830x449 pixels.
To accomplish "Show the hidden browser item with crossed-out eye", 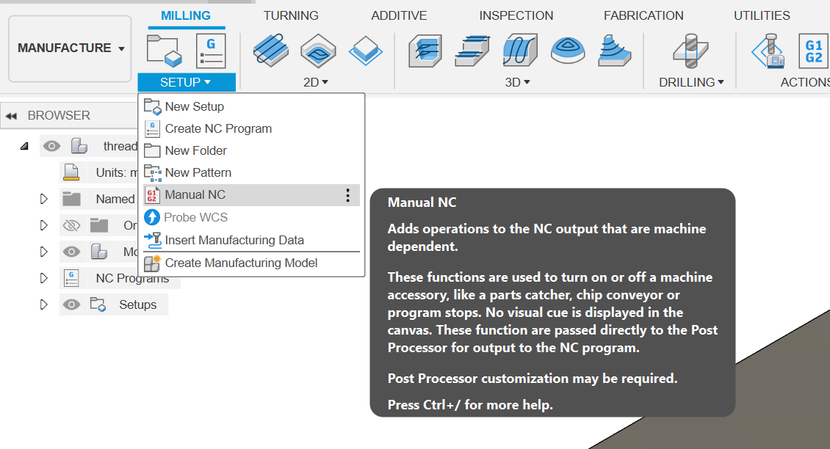I will (x=71, y=225).
